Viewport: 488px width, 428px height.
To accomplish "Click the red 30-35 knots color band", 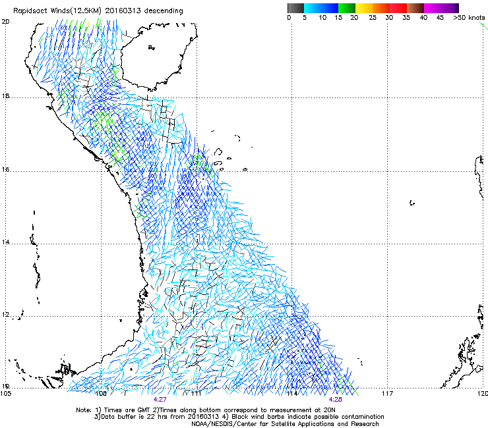I will 398,8.
